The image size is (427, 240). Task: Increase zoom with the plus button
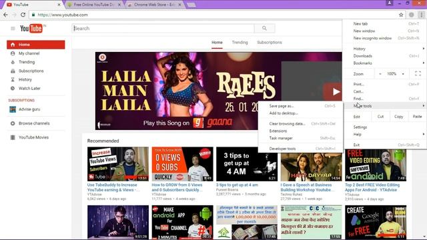coord(403,74)
